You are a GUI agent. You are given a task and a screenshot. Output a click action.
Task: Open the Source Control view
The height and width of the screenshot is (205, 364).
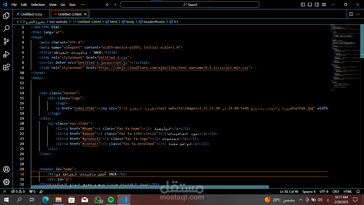click(x=6, y=41)
